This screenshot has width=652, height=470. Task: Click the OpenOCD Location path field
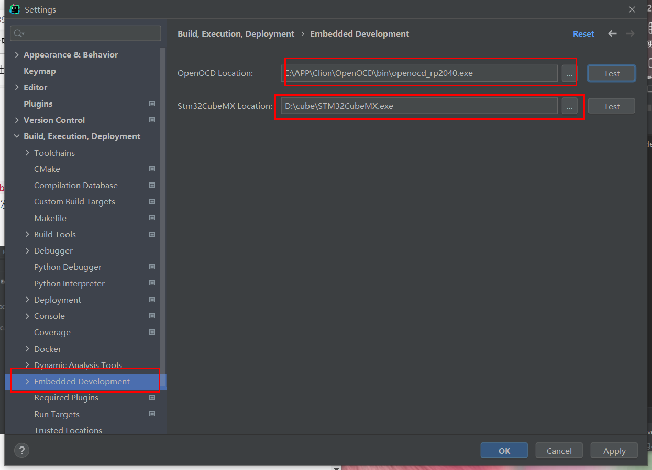coord(419,73)
